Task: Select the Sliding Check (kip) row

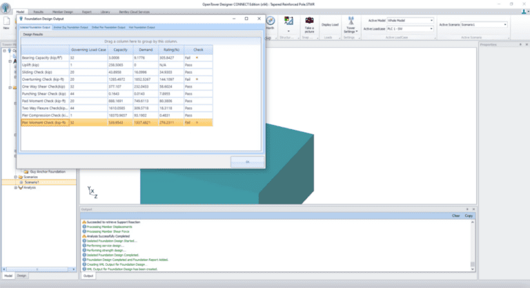Action: pos(117,72)
